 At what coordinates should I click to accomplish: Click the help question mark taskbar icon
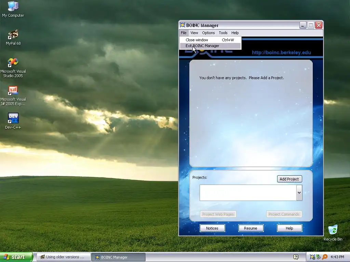coord(296,257)
